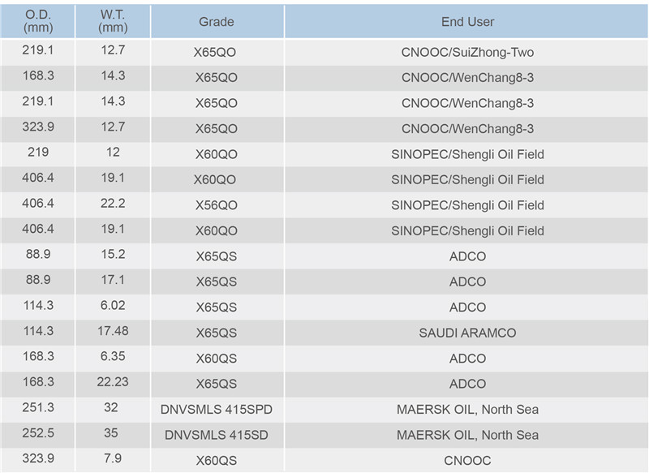649x473 pixels.
Task: Select the End User column header
Action: point(466,21)
